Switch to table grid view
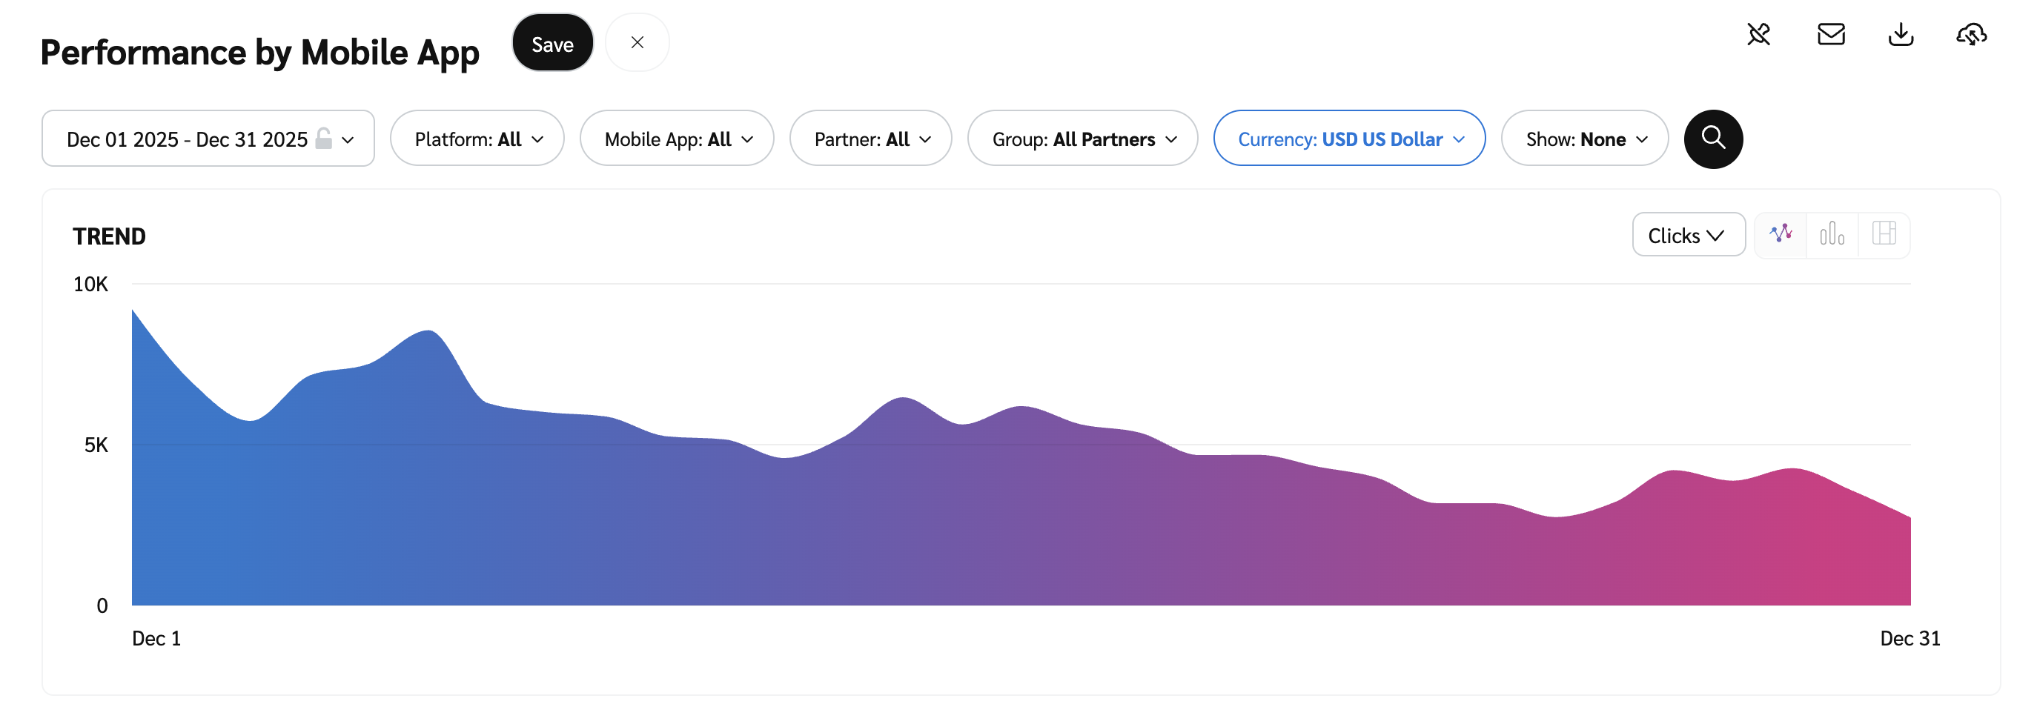 (x=1884, y=235)
